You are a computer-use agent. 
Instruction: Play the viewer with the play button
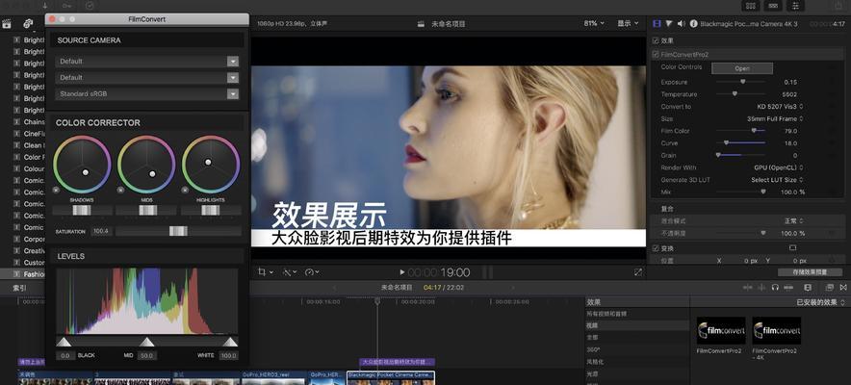coord(402,272)
